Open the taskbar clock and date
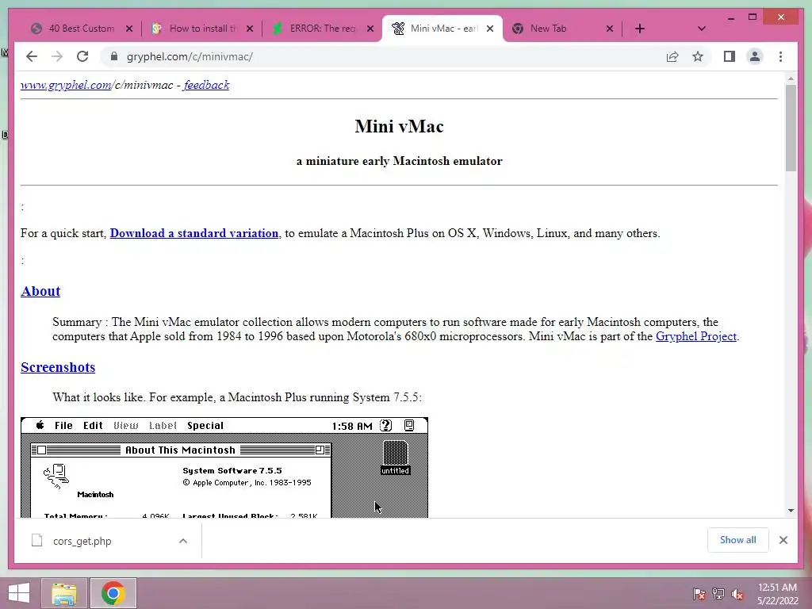 pos(778,594)
